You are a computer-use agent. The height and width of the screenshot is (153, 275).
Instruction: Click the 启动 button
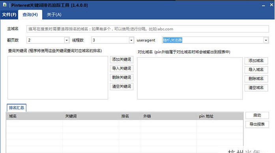pyautogui.click(x=257, y=115)
